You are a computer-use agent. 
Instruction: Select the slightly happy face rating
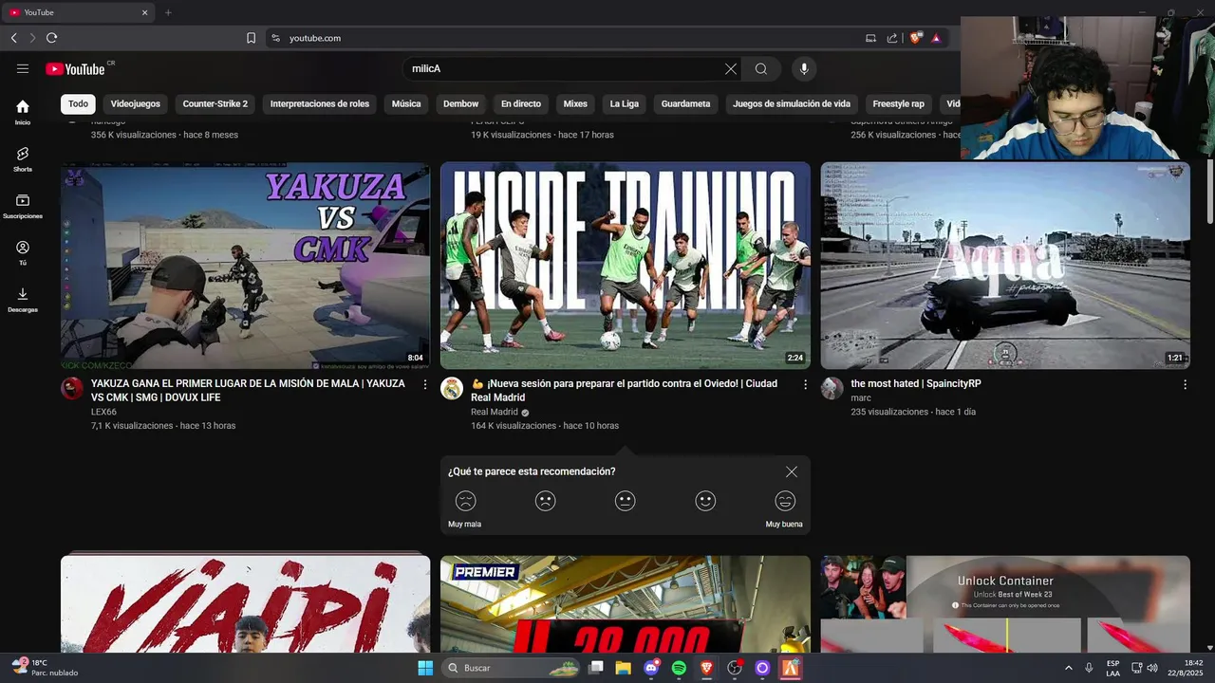705,501
